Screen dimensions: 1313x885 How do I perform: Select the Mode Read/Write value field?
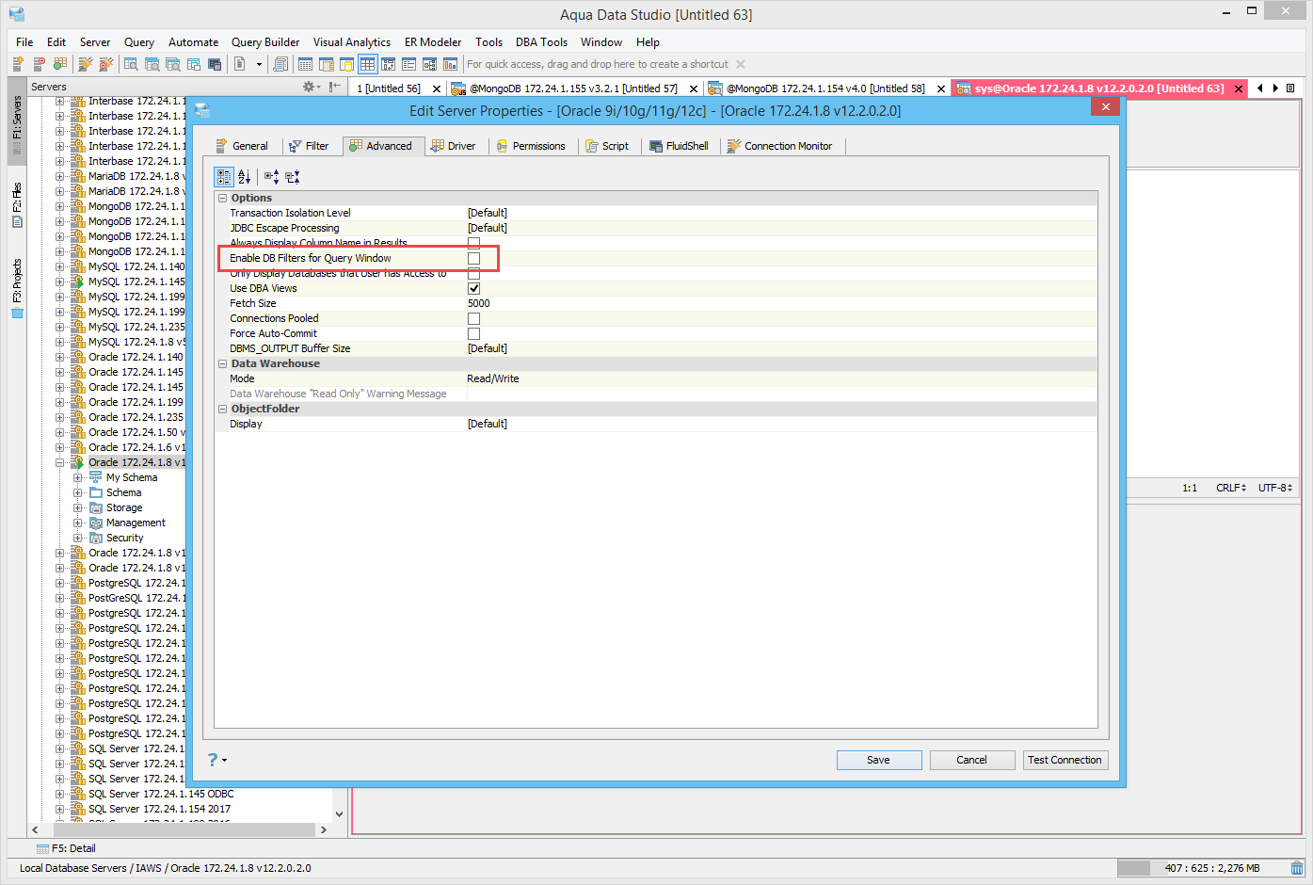(x=781, y=378)
